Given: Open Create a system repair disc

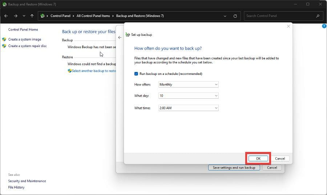Looking at the screenshot, I should pos(27,46).
